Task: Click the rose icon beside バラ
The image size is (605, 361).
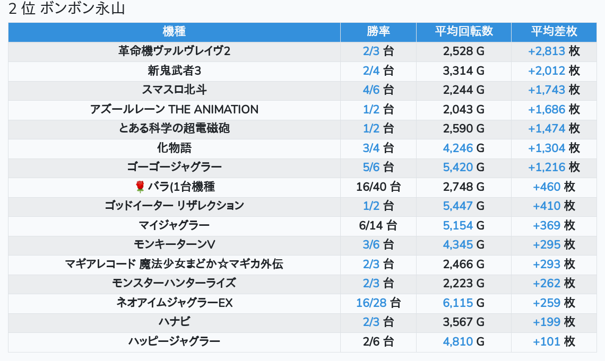Action: pos(140,187)
